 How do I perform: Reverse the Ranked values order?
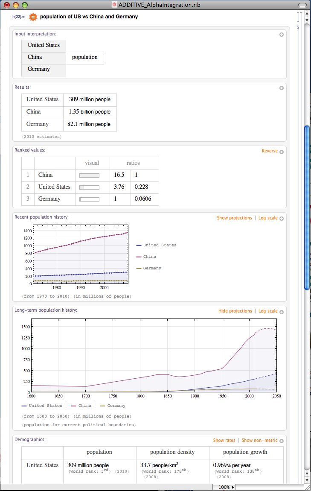pyautogui.click(x=270, y=151)
